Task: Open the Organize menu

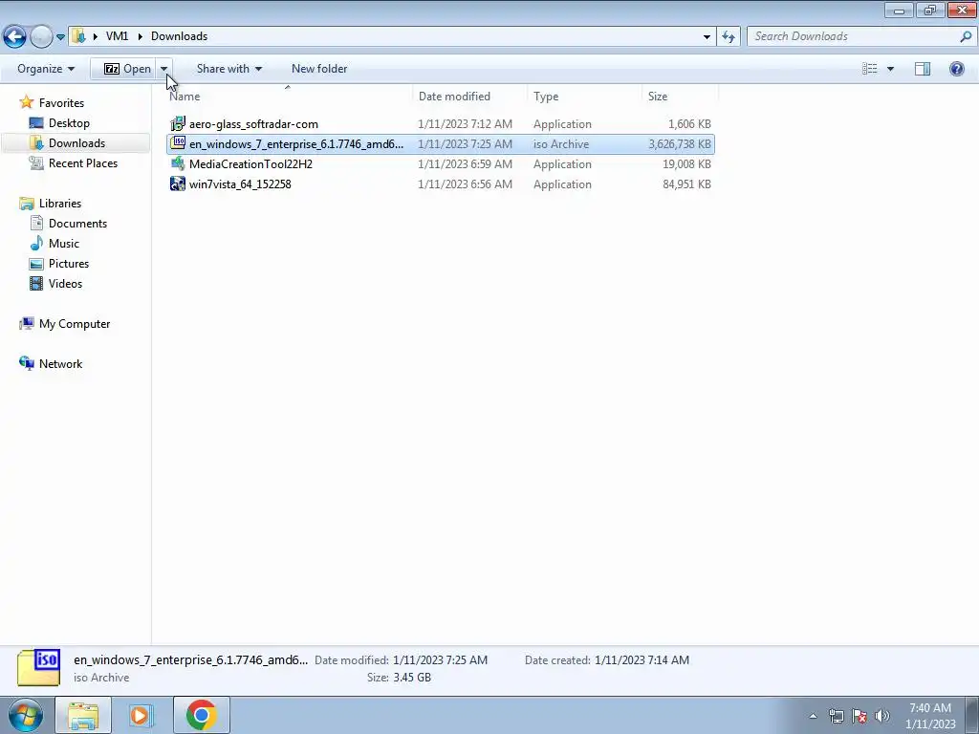Action: click(46, 69)
